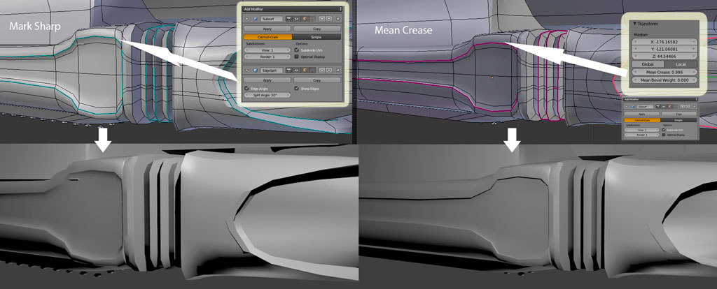Viewport: 717px width, 289px height.
Task: Select Catmull-Clark in Mean Crease panel
Action: pyautogui.click(x=643, y=120)
